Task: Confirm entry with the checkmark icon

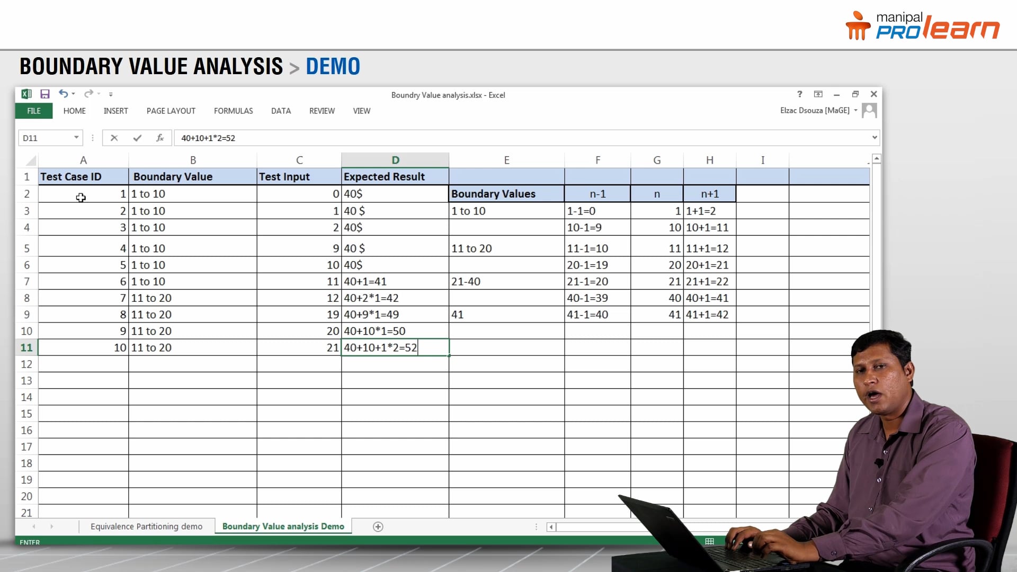Action: (137, 138)
